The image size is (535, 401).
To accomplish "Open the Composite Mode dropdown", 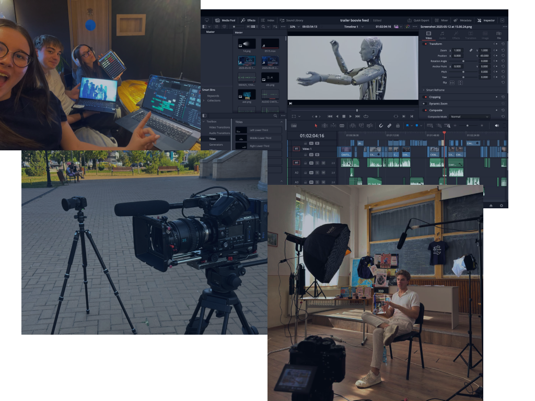I will click(470, 116).
